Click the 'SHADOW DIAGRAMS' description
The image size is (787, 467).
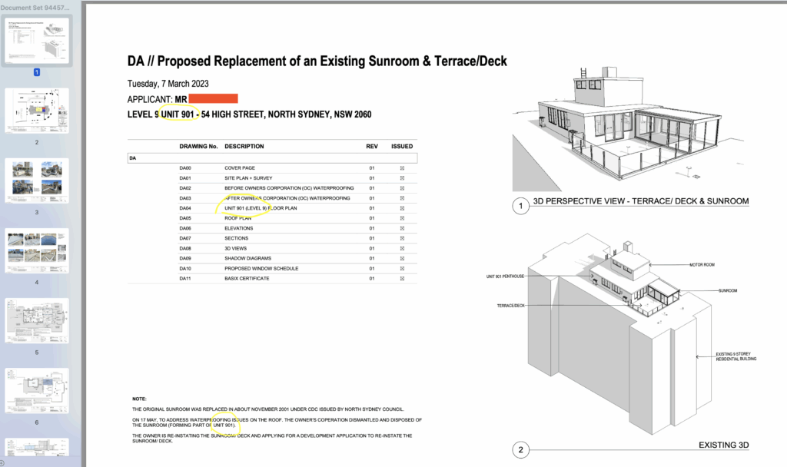click(248, 258)
